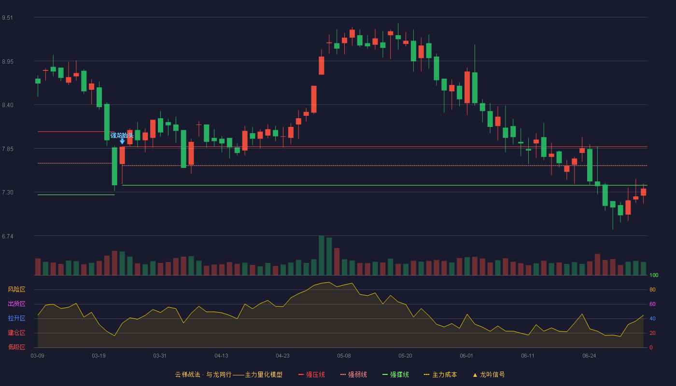Click the 04-23 date label
676x386 pixels.
pyautogui.click(x=282, y=356)
